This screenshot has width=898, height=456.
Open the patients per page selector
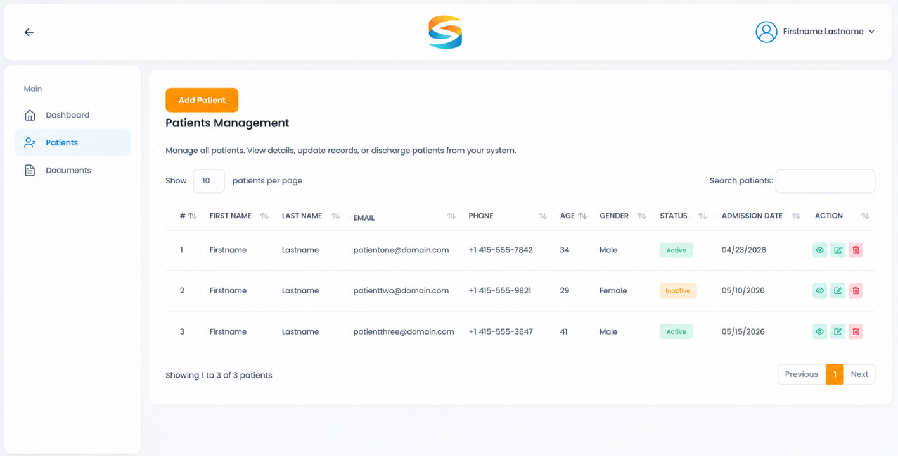tap(208, 181)
